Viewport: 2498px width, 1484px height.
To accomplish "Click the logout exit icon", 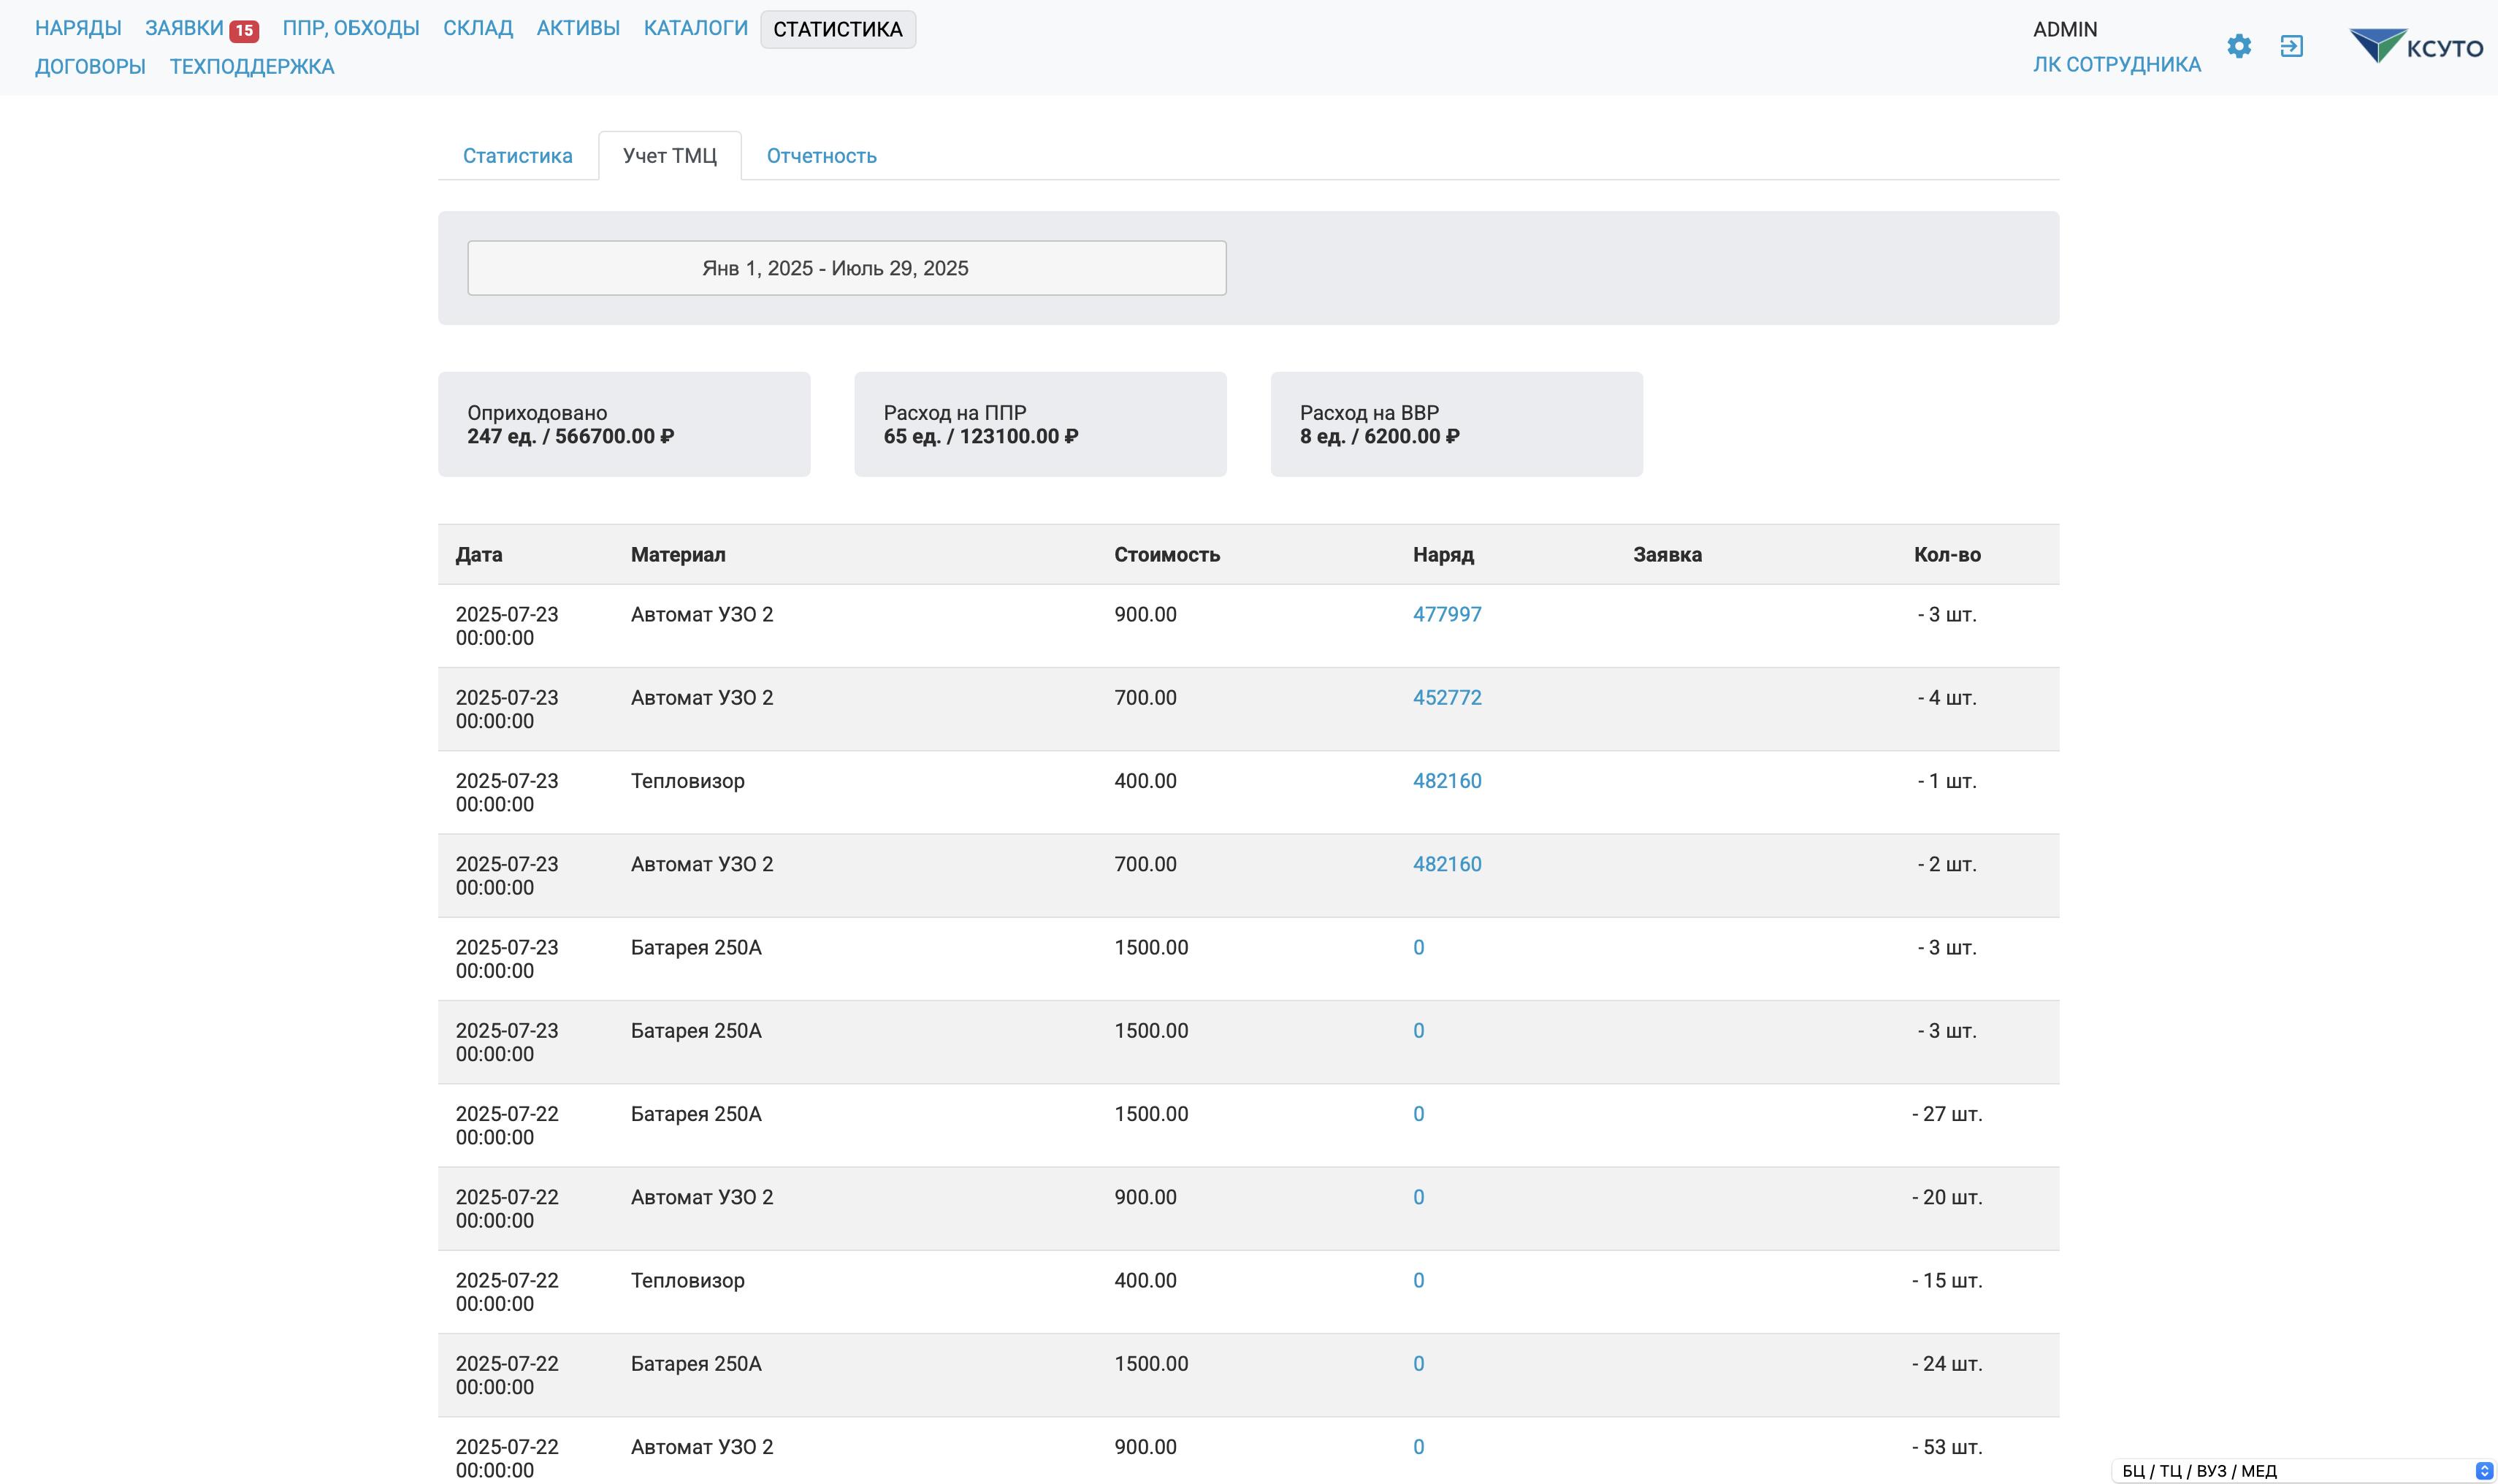I will point(2291,46).
